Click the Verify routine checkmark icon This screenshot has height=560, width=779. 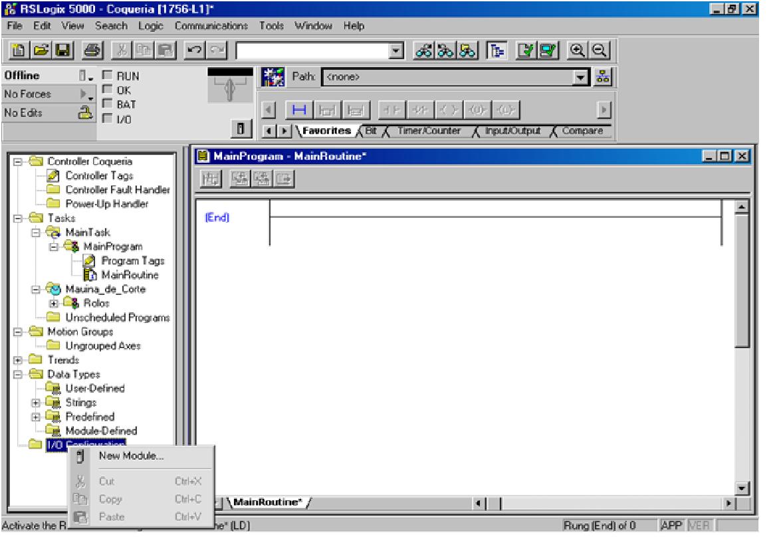pyautogui.click(x=525, y=50)
